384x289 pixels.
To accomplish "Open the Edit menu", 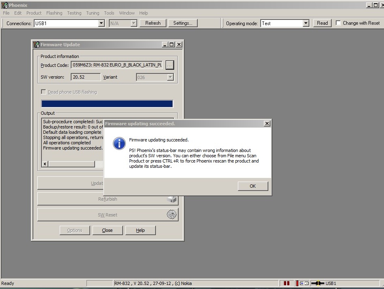I will (x=17, y=13).
